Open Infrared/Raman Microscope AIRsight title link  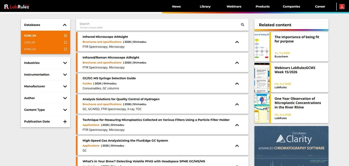pyautogui.click(x=111, y=57)
